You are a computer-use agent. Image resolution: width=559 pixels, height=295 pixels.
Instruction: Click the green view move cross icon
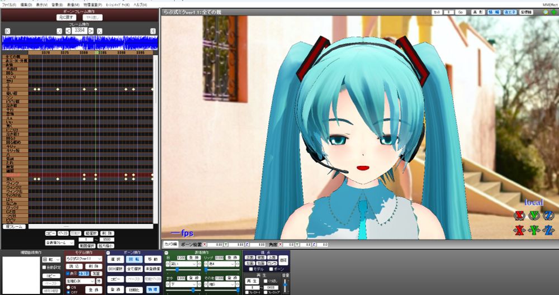(554, 12)
